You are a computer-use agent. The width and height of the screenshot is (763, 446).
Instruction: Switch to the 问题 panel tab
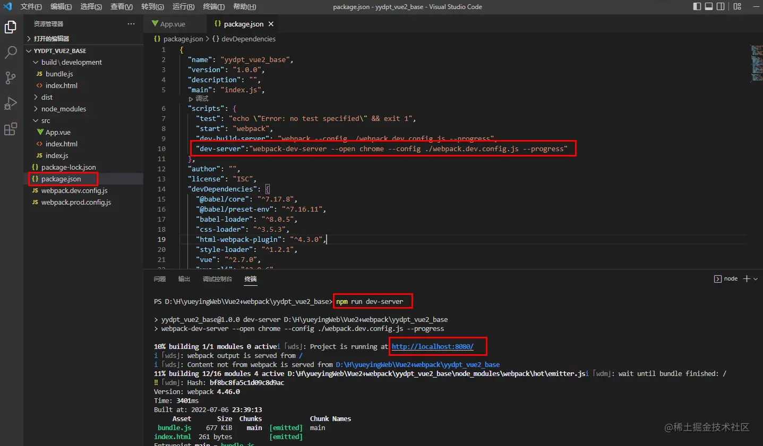point(160,279)
